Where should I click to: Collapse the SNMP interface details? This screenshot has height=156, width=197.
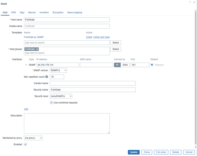[26, 65]
